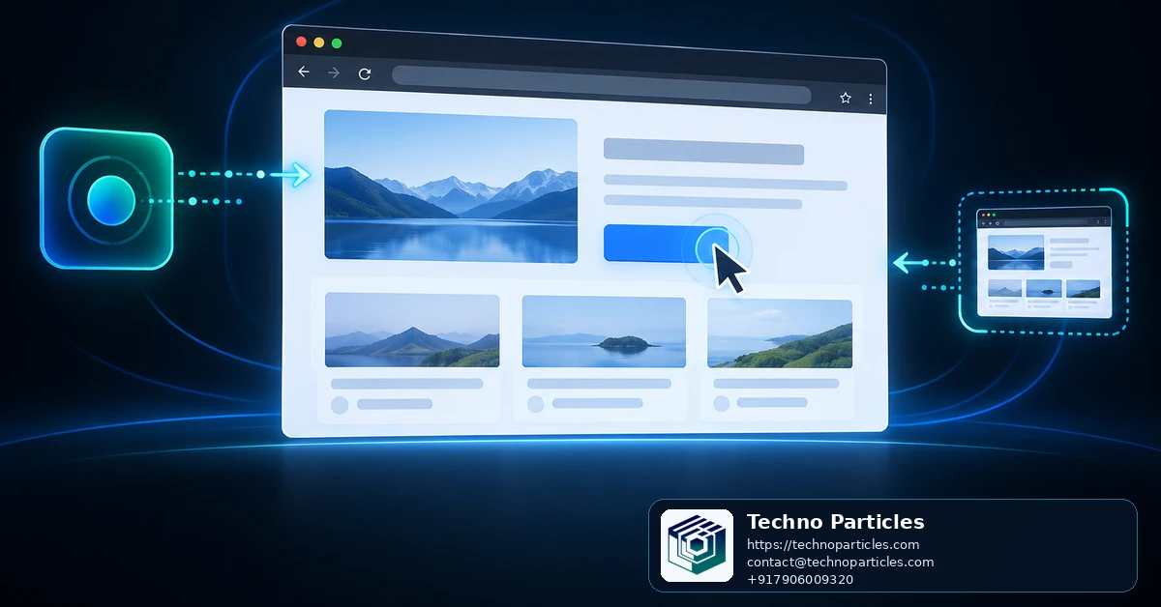Select the glowing circle icon tile
Screen dimensions: 1161x607
[106, 199]
